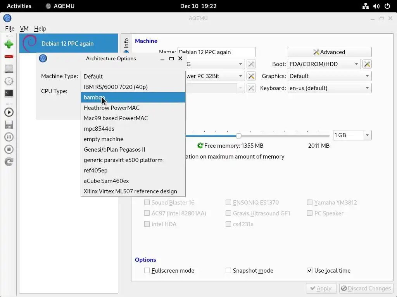
Task: Click Discard Changes button
Action: (366, 288)
